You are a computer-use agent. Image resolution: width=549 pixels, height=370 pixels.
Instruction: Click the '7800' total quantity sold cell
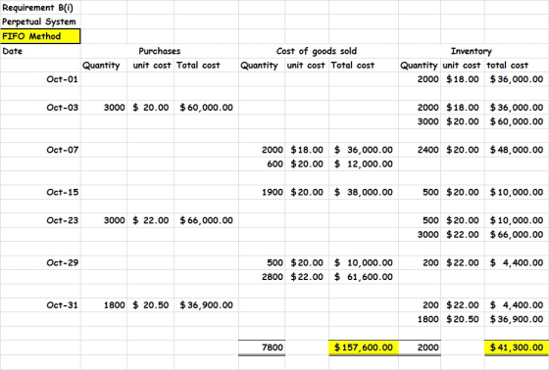coord(262,347)
